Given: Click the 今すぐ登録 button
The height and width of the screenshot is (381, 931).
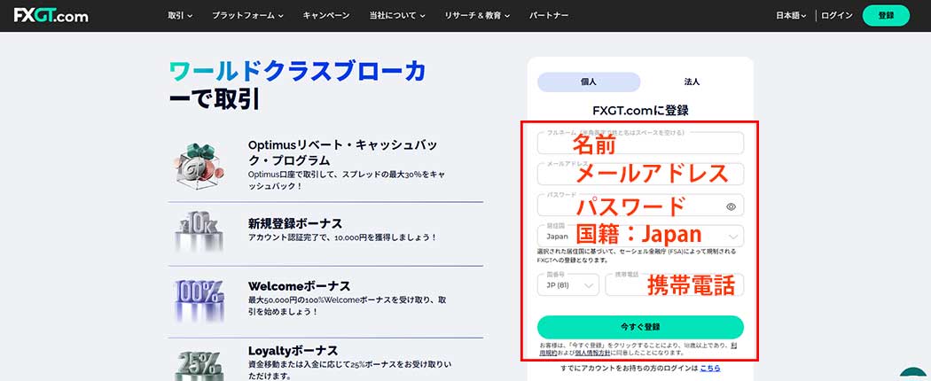Looking at the screenshot, I should coord(640,327).
